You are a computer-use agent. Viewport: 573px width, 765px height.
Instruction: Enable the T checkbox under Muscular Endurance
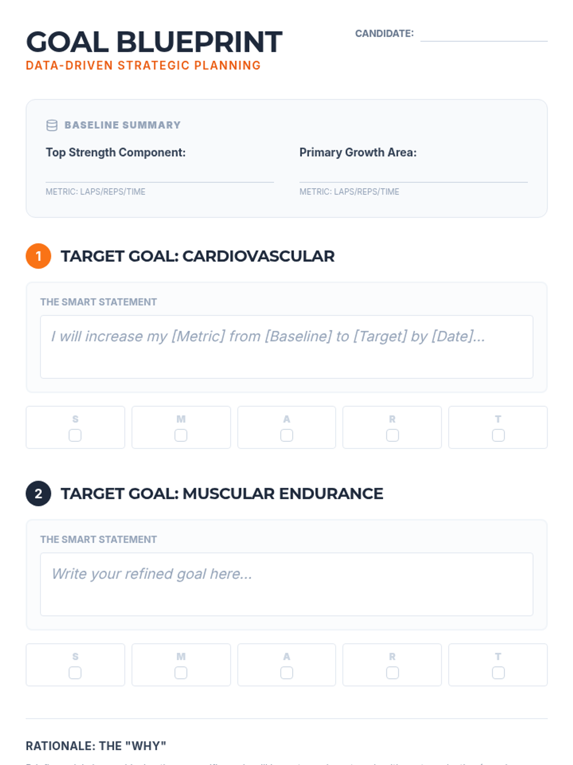click(x=498, y=673)
